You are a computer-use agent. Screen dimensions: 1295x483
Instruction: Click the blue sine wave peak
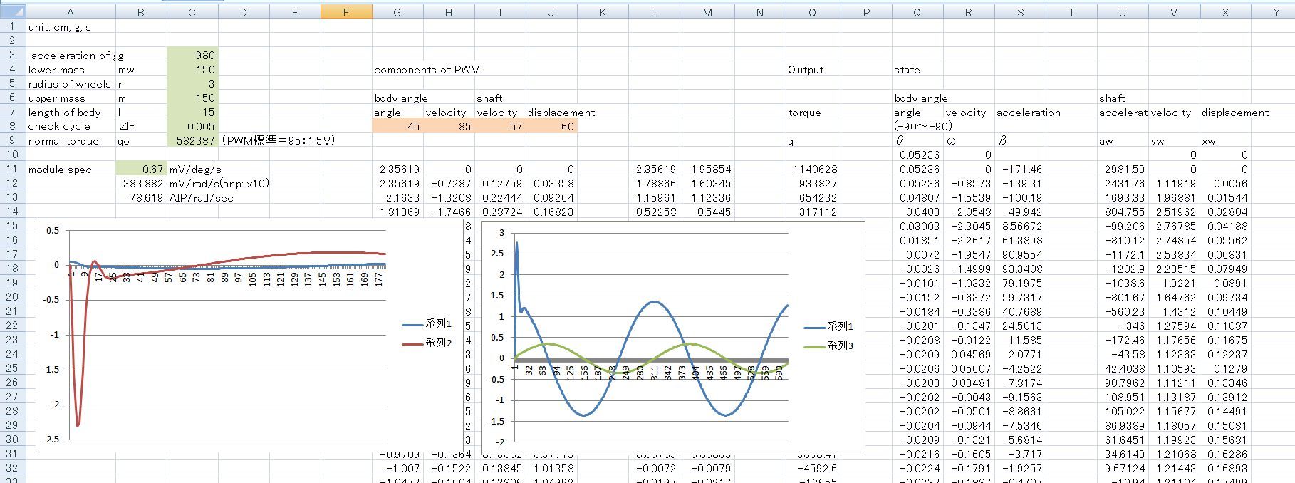click(x=655, y=302)
